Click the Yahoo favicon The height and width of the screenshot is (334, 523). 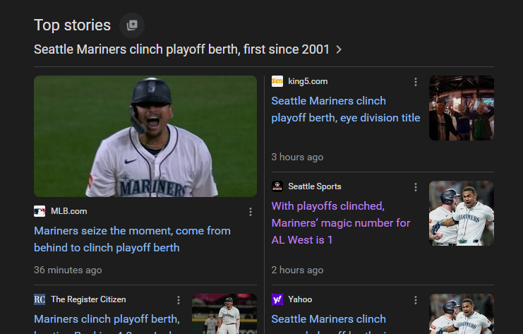[277, 299]
